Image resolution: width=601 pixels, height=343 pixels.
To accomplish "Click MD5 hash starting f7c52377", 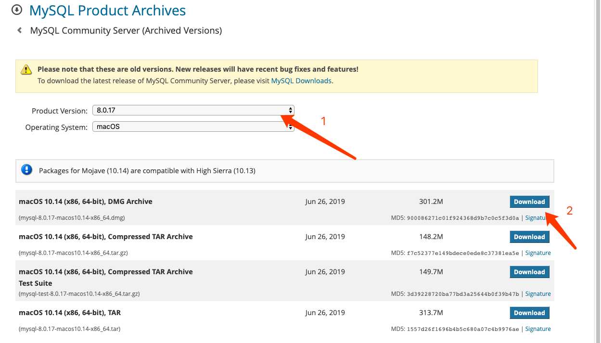I will pos(463,254).
